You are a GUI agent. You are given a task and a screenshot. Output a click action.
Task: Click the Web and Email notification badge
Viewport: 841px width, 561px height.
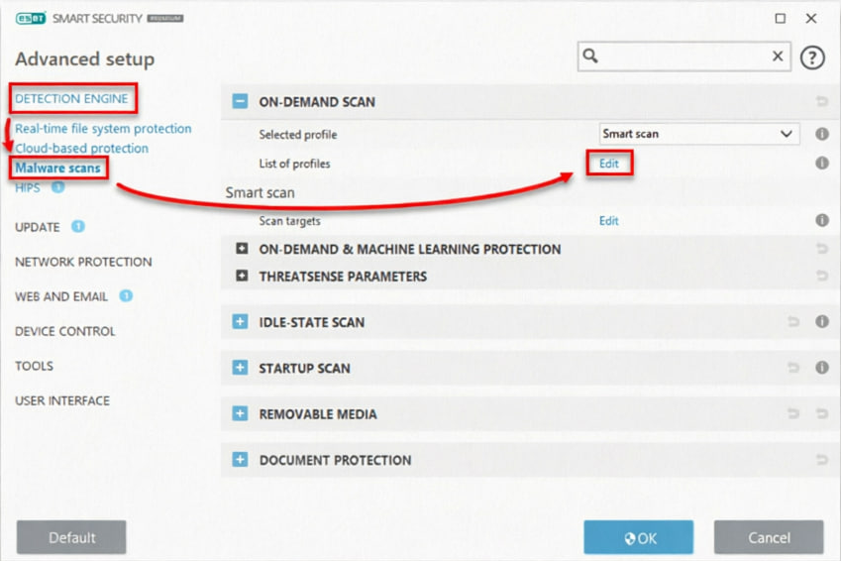click(x=126, y=295)
